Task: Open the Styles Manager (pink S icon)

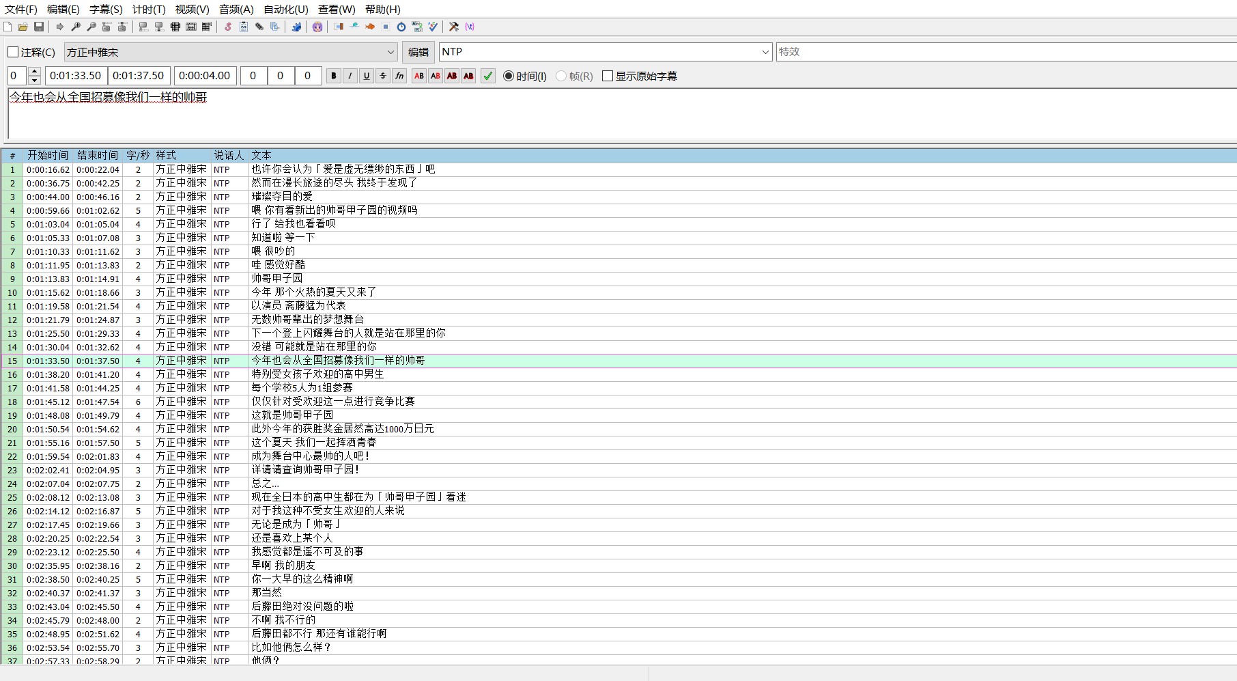Action: [228, 27]
